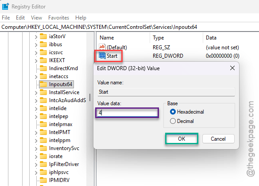
Task: Select the iaStorV folder icon
Action: point(43,36)
